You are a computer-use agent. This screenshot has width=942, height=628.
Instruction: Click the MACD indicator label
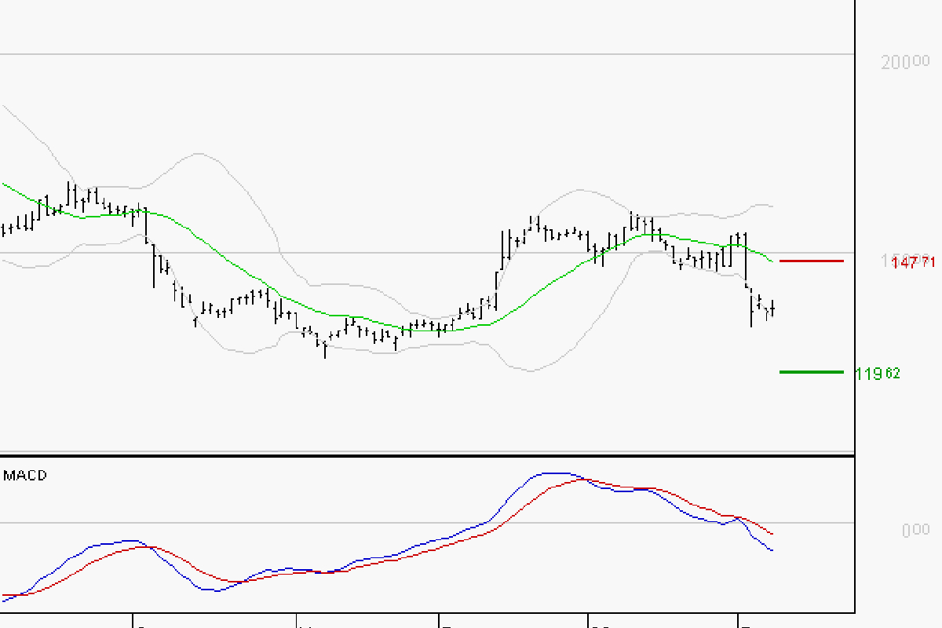(x=25, y=475)
